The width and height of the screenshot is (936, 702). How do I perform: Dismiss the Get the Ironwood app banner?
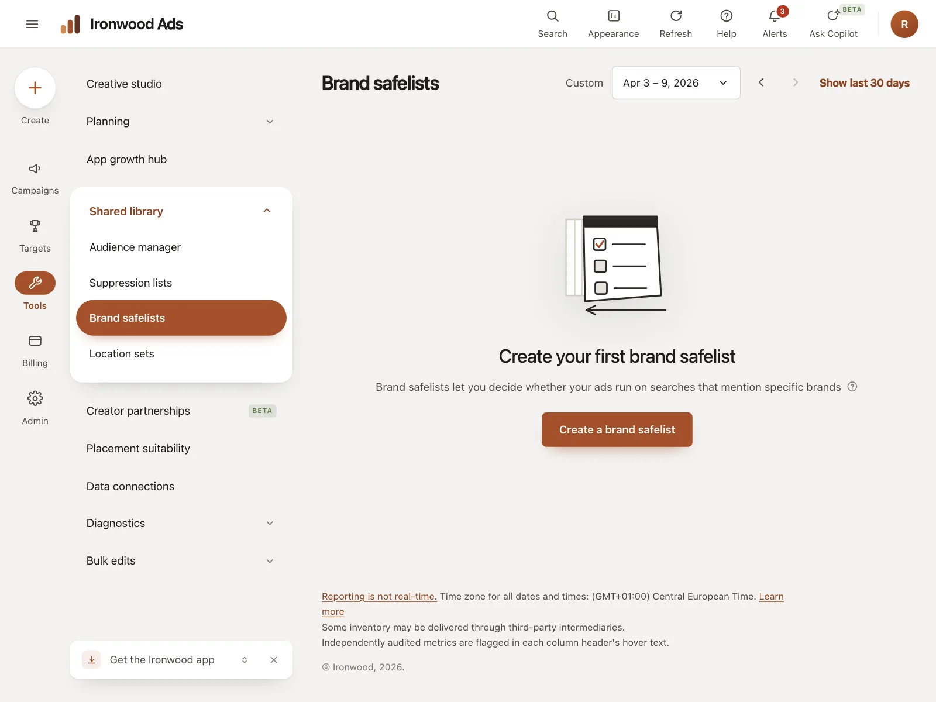coord(274,660)
